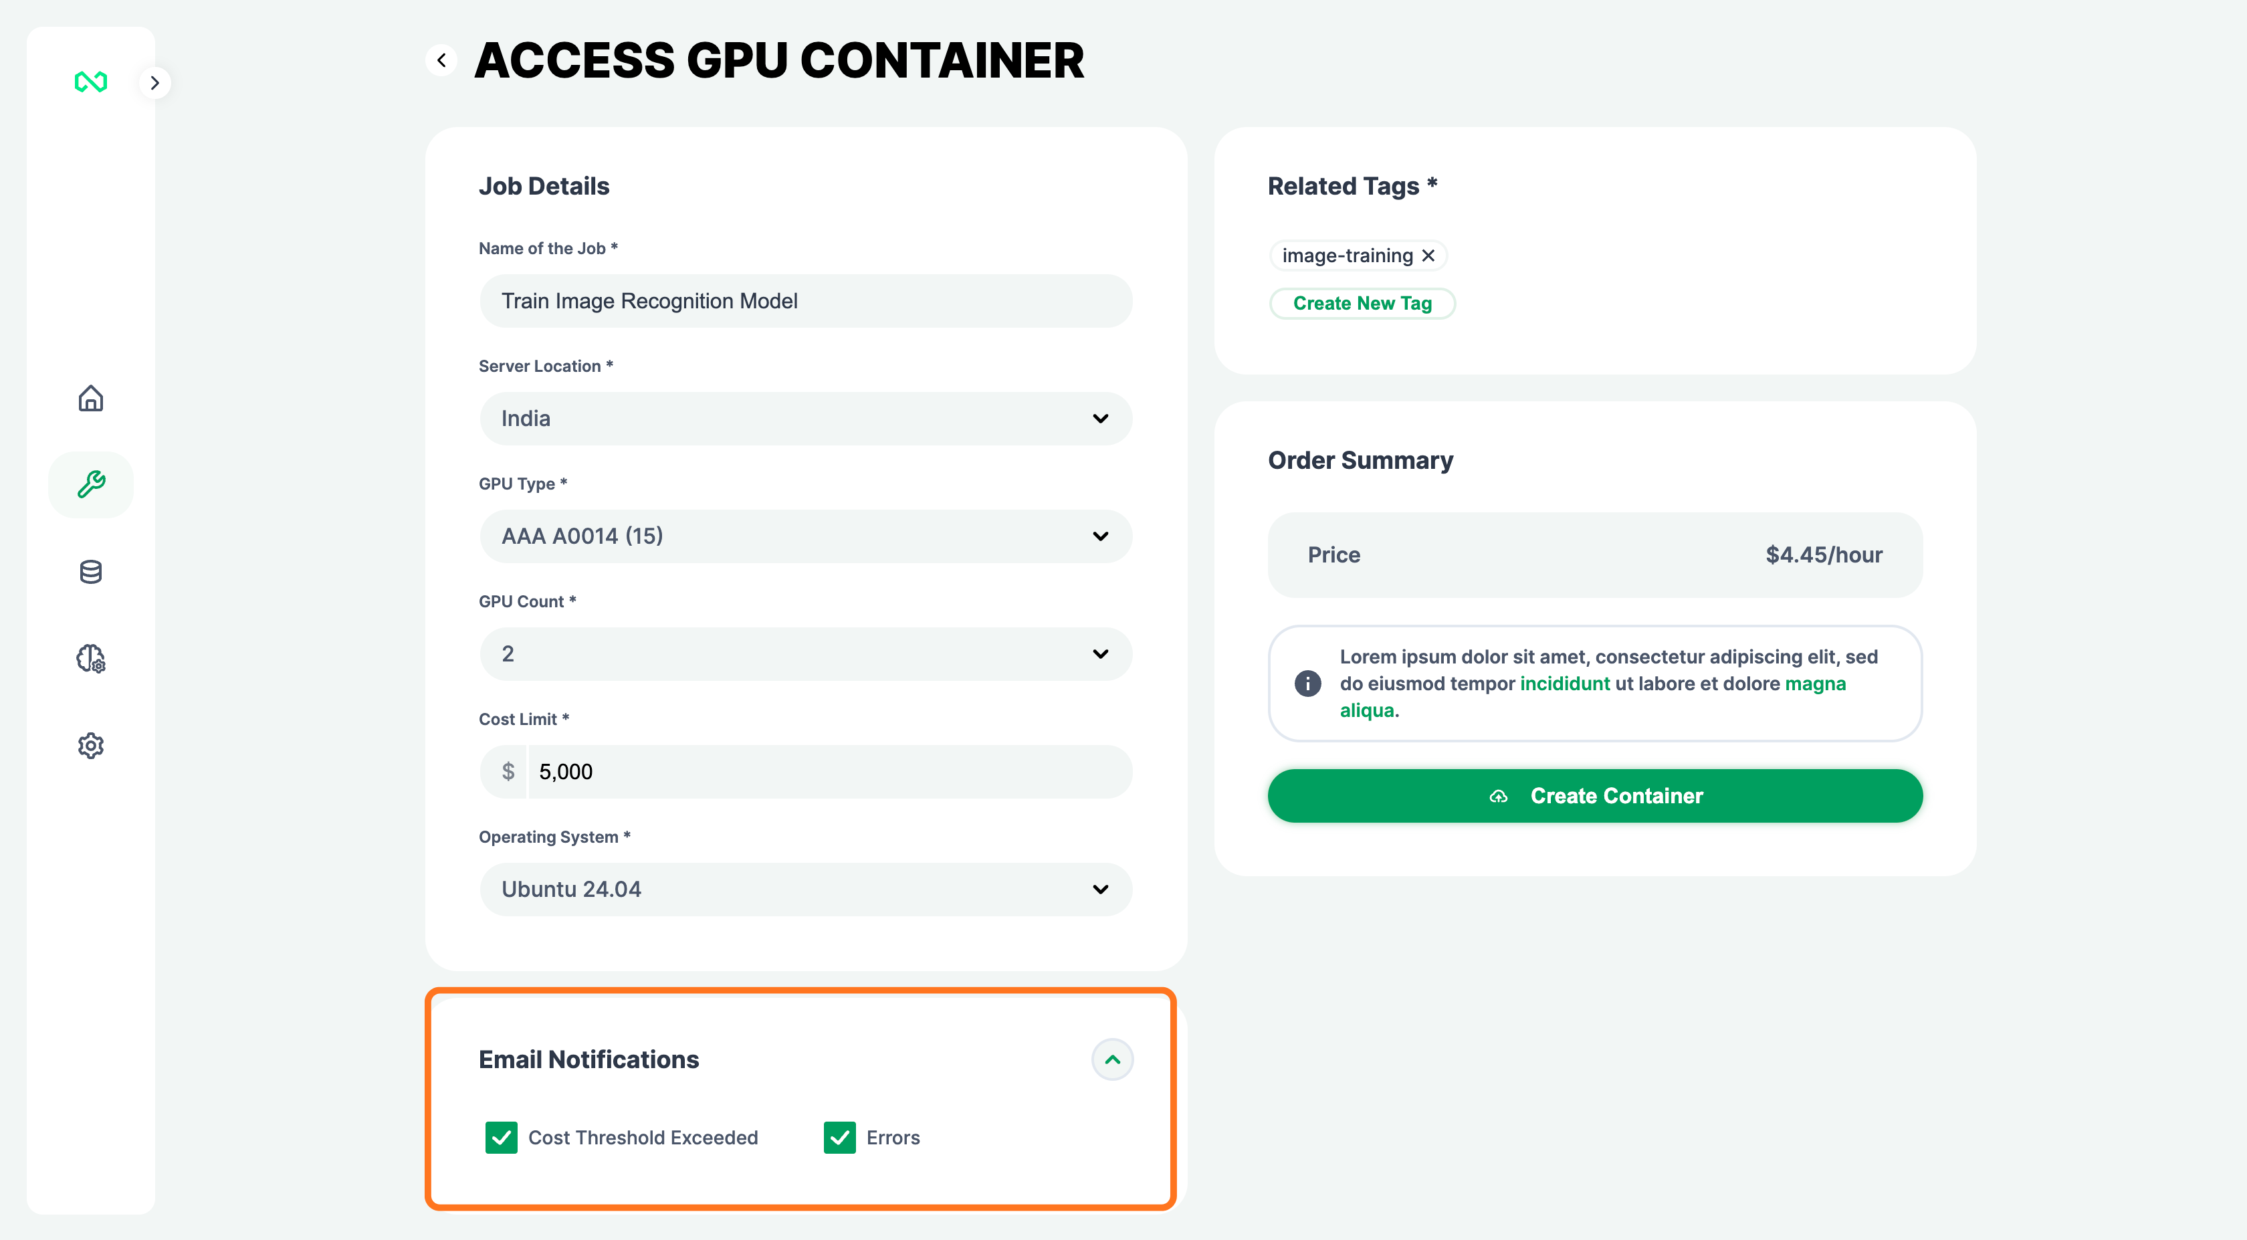
Task: Edit the Cost Limit value
Action: point(827,771)
